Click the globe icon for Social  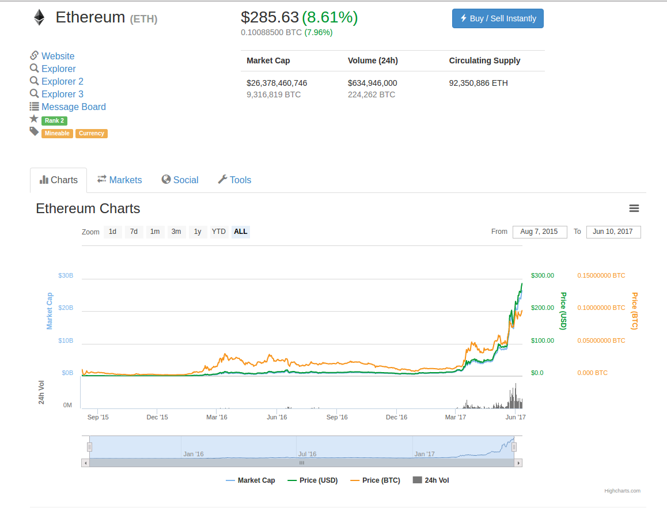[x=166, y=180]
